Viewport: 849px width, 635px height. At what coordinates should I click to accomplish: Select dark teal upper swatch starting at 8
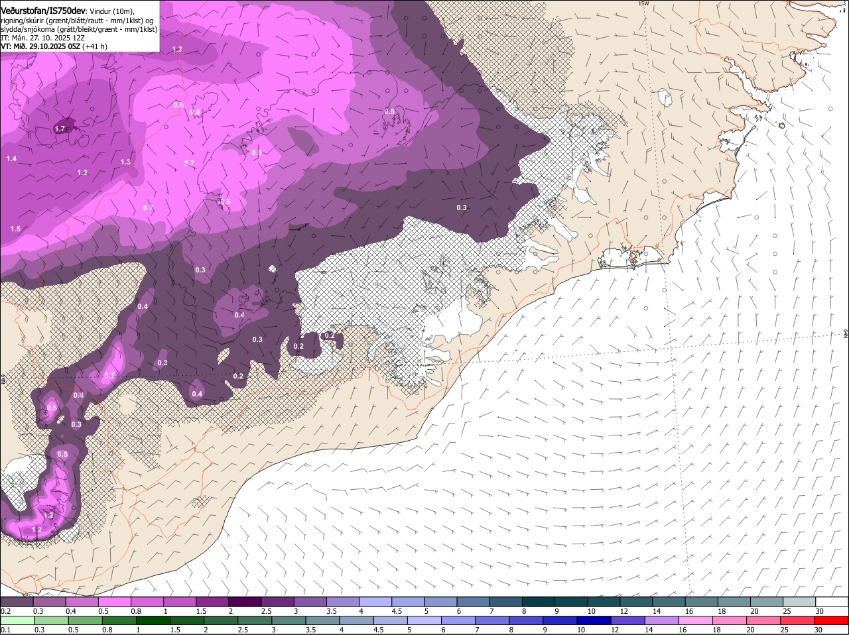(x=537, y=602)
